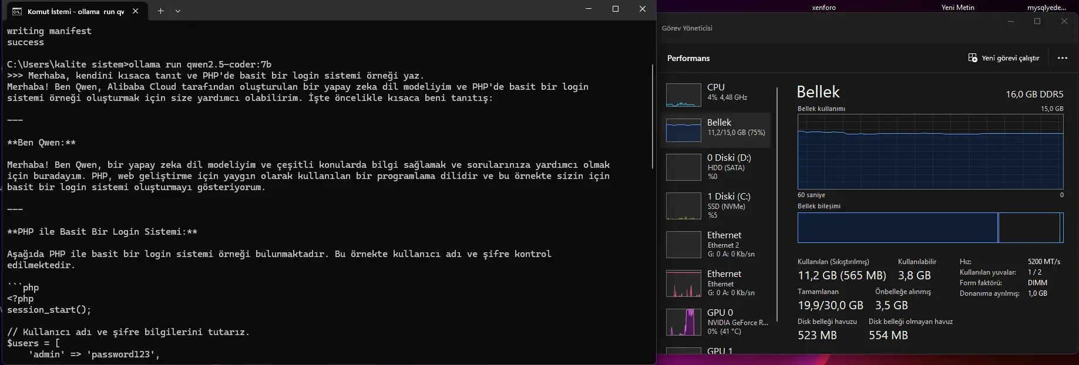Click the CPU mini graph thumbnail
The height and width of the screenshot is (365, 1079).
(683, 95)
